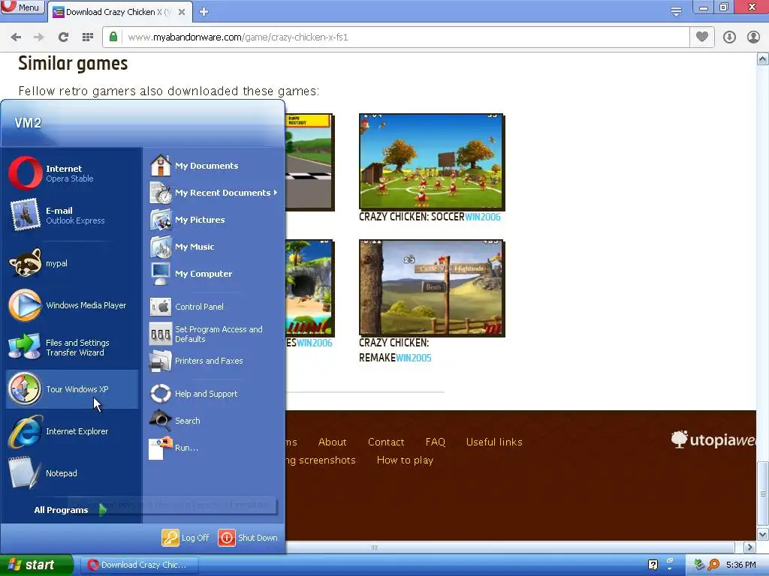Viewport: 769px width, 576px height.
Task: Open Opera Speed Dial grid
Action: tap(88, 37)
